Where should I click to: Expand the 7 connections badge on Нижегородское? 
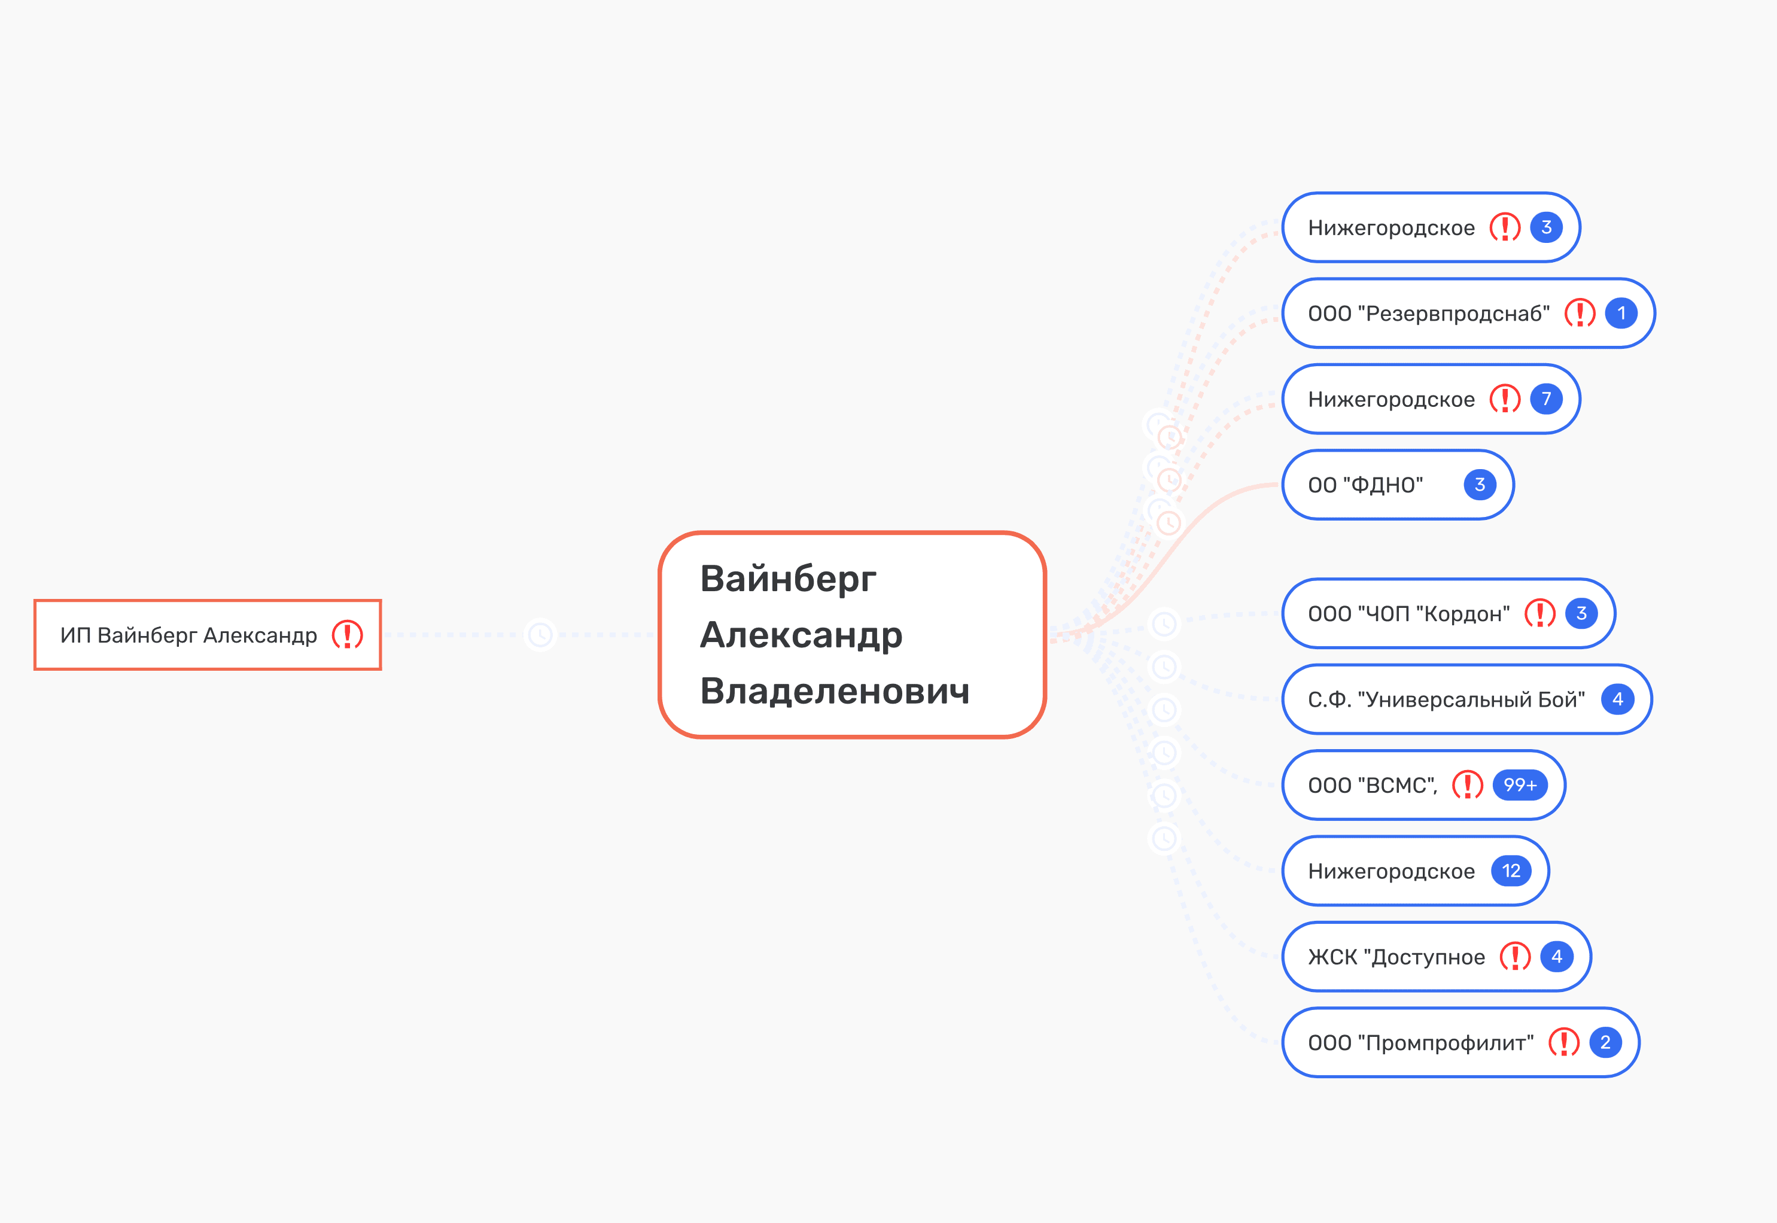coord(1547,399)
